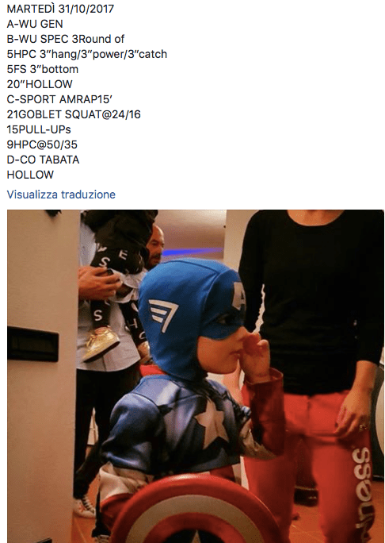Click the MARTEDÌ 31/10/2017 date line
This screenshot has height=543, width=385.
coord(60,9)
